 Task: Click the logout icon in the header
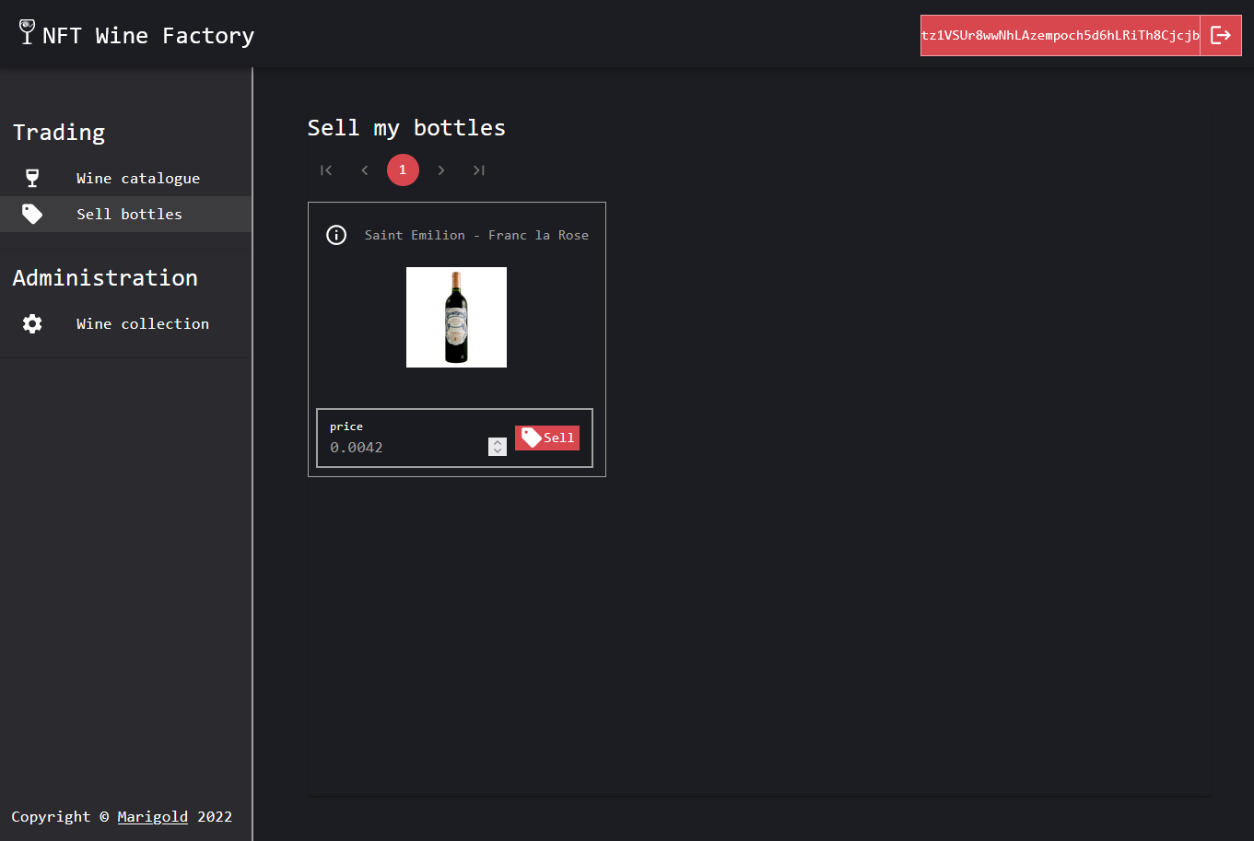pos(1223,34)
